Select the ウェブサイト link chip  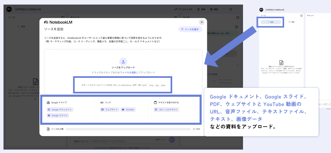pyautogui.click(x=110, y=110)
